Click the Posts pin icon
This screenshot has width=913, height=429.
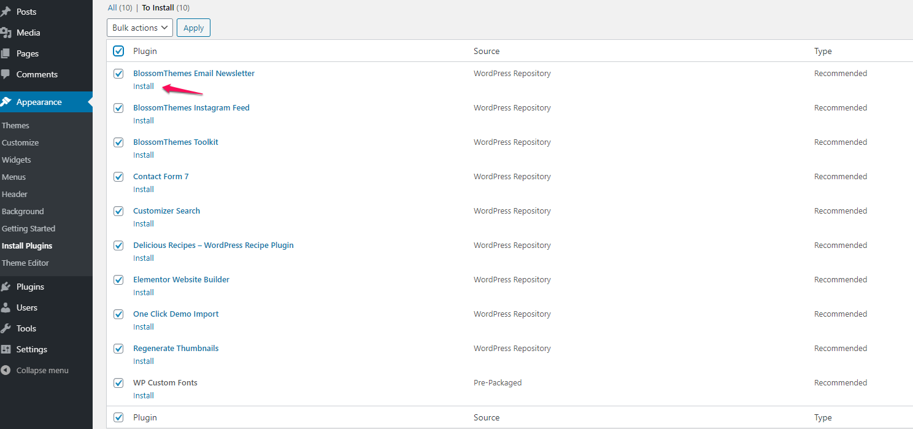(6, 12)
